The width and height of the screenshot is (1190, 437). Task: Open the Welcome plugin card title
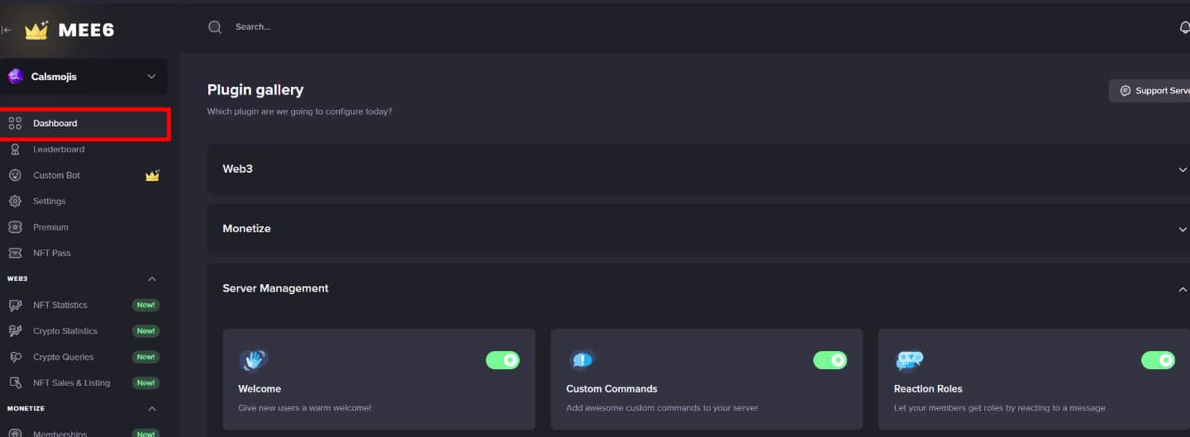(259, 388)
